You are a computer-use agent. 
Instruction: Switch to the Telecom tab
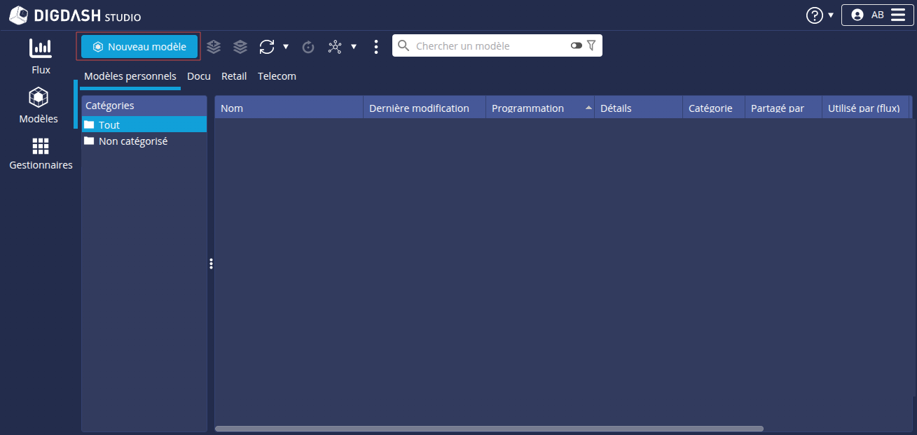(x=277, y=76)
